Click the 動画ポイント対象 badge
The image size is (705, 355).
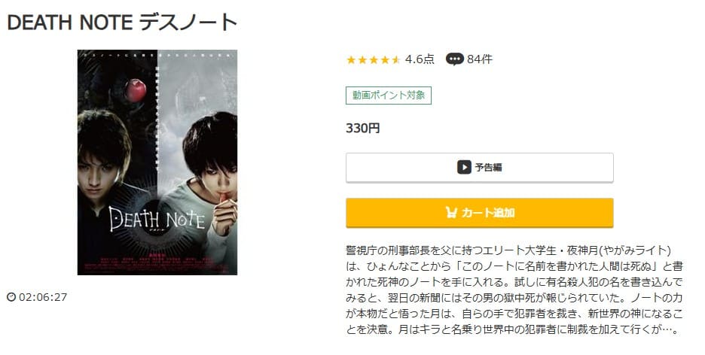389,96
